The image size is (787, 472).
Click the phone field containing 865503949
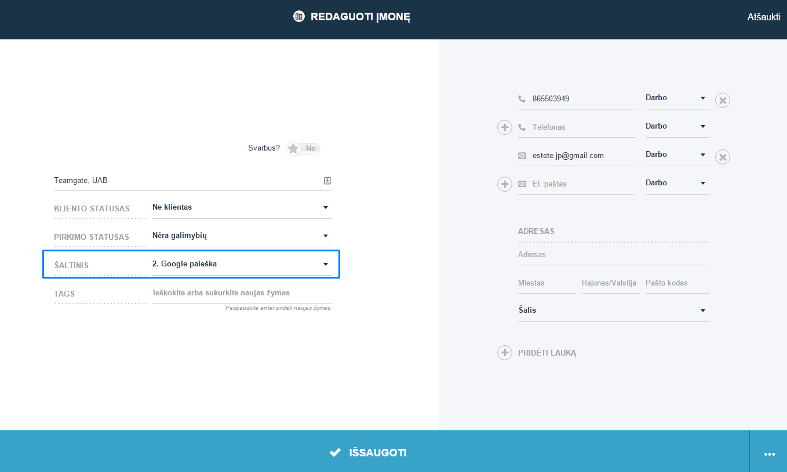tap(577, 99)
